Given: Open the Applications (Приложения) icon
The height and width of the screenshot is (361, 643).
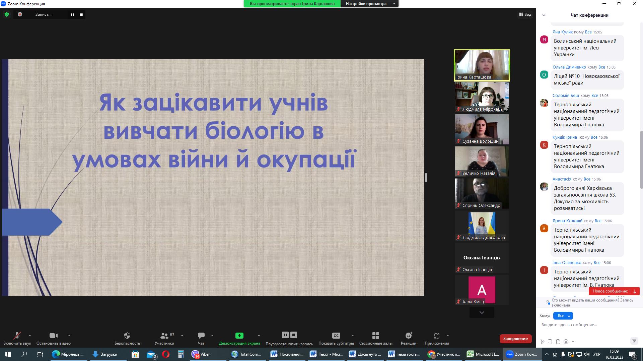Looking at the screenshot, I should click(x=436, y=336).
